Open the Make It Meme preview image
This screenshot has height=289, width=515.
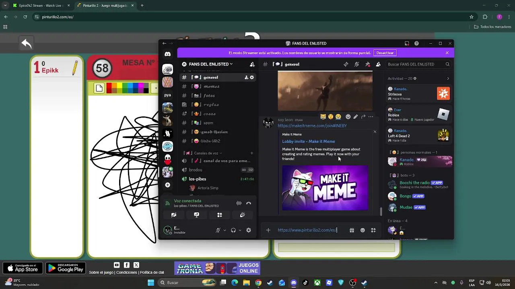coord(325,188)
